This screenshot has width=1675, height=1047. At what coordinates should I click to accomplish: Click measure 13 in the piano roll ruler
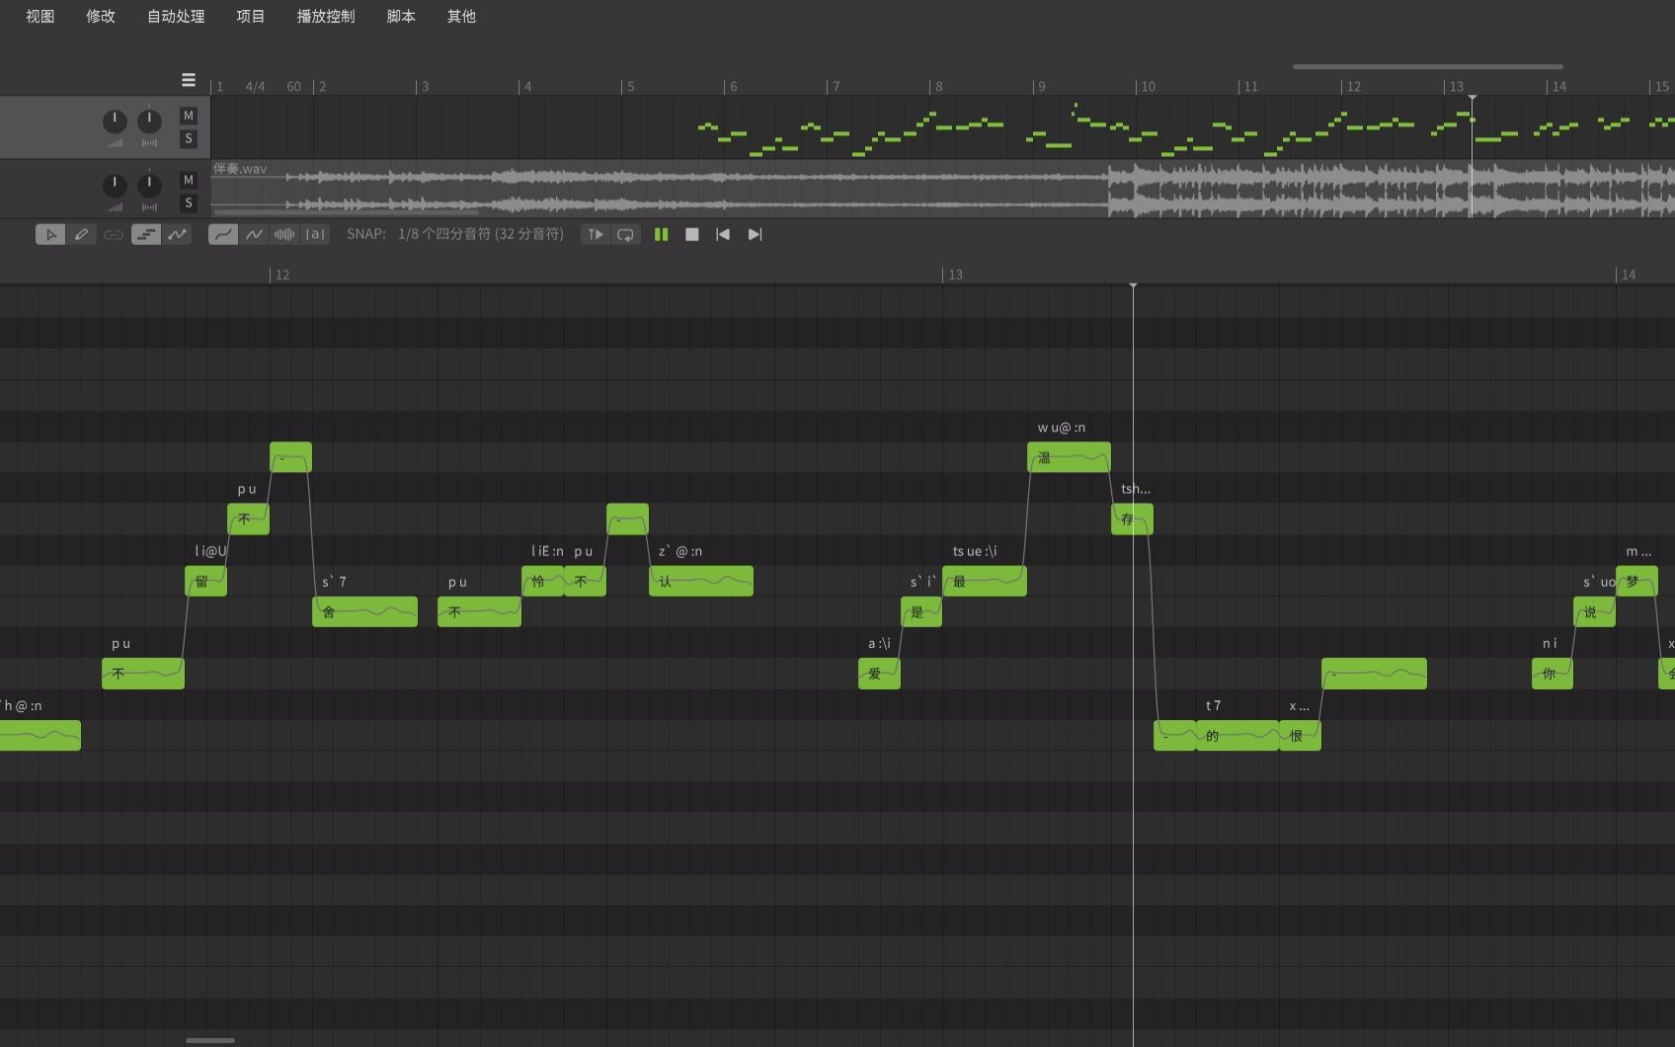tap(955, 275)
